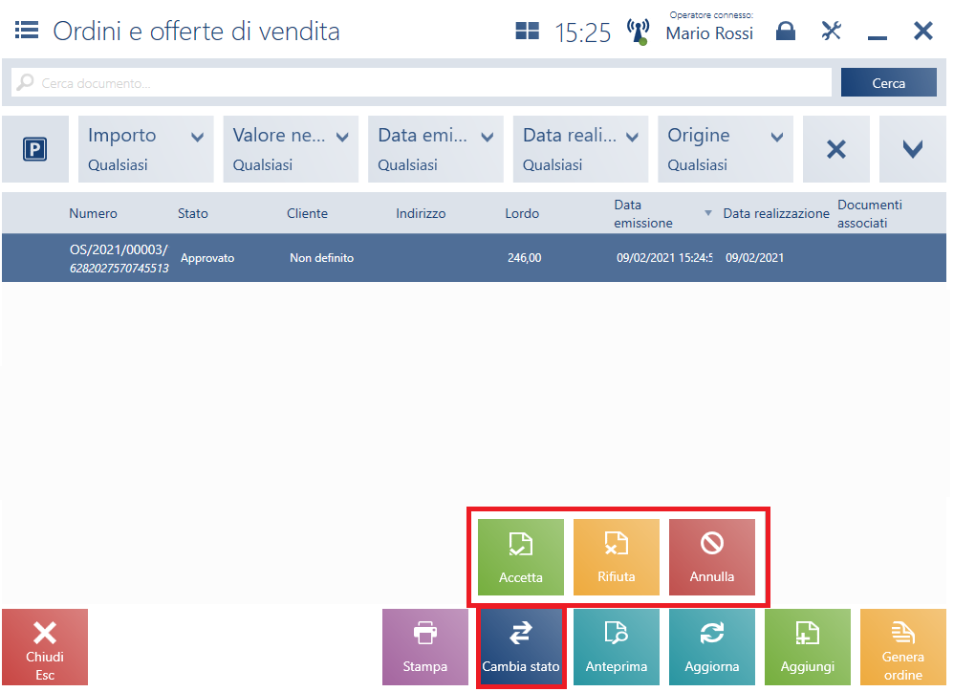Refresh the list with Aggiorna button
Image resolution: width=954 pixels, height=692 pixels.
tap(712, 647)
